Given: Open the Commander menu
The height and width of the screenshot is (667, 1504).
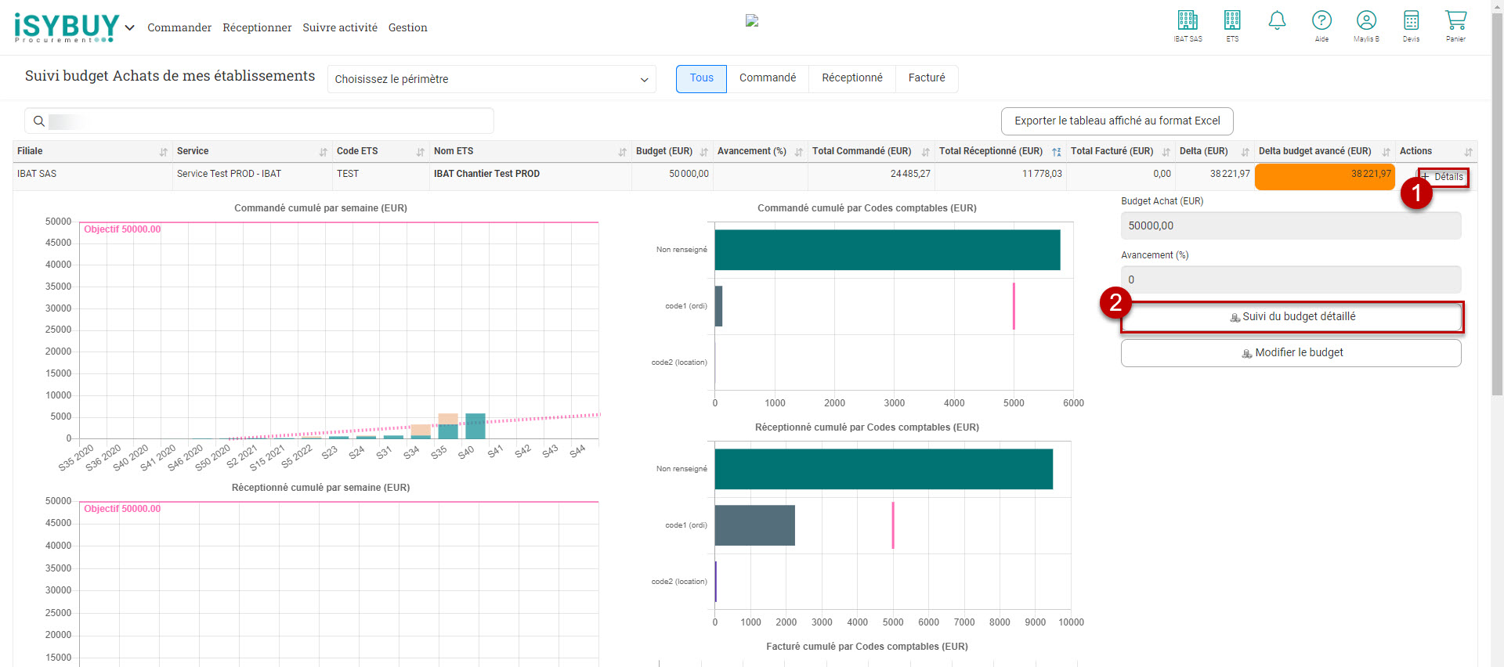Looking at the screenshot, I should click(x=179, y=27).
